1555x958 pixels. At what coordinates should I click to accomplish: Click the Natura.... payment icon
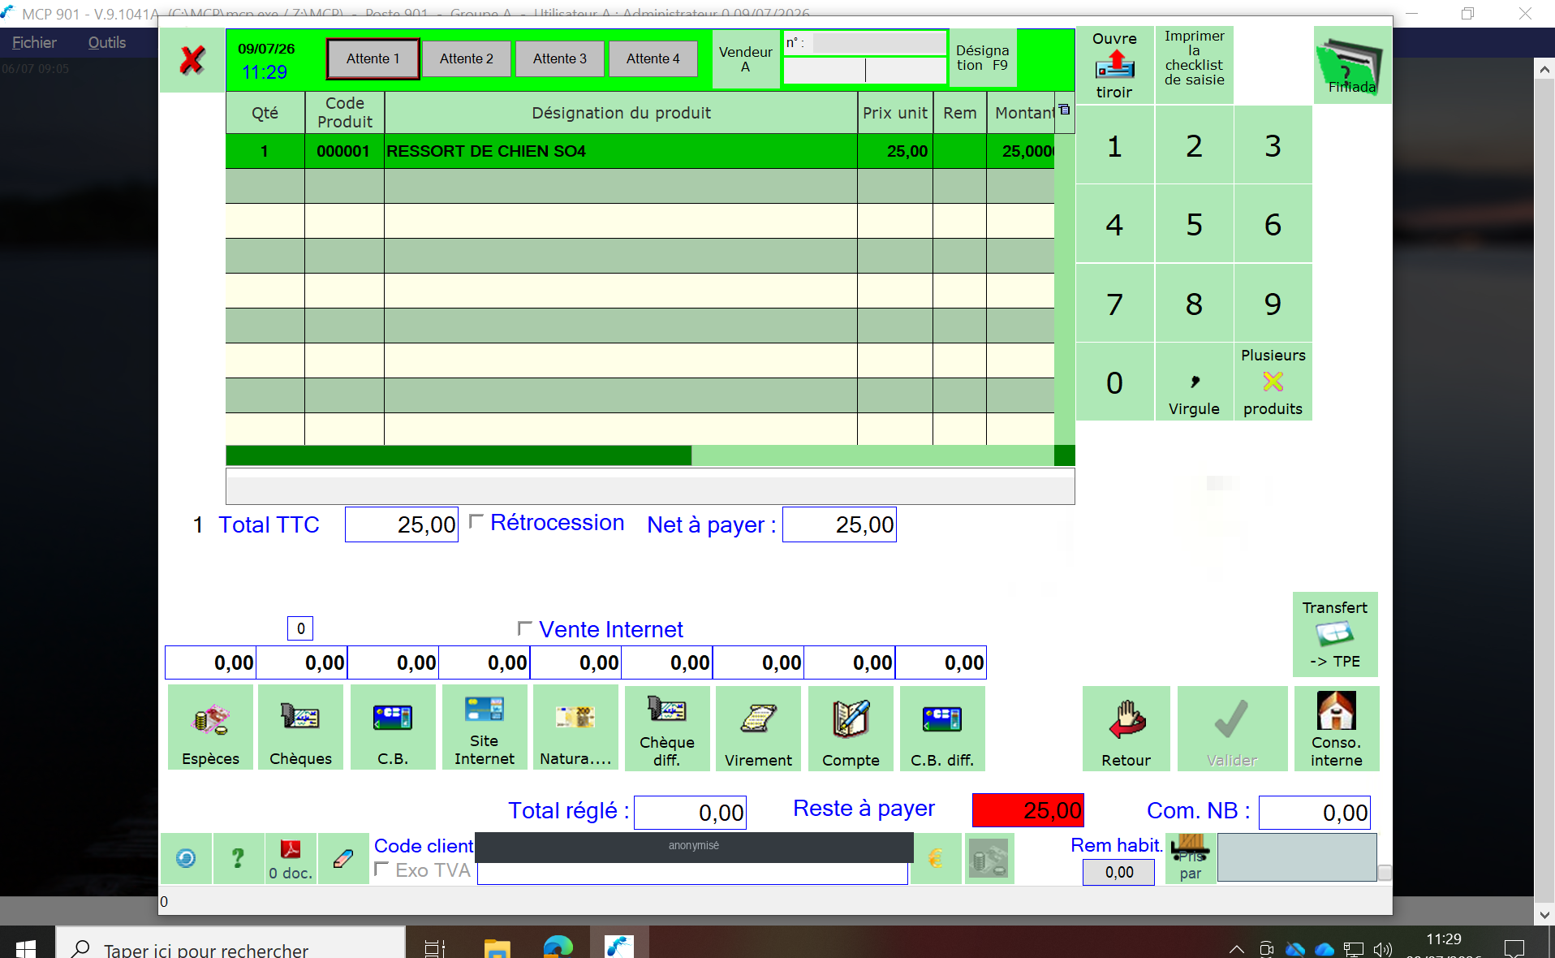[575, 727]
